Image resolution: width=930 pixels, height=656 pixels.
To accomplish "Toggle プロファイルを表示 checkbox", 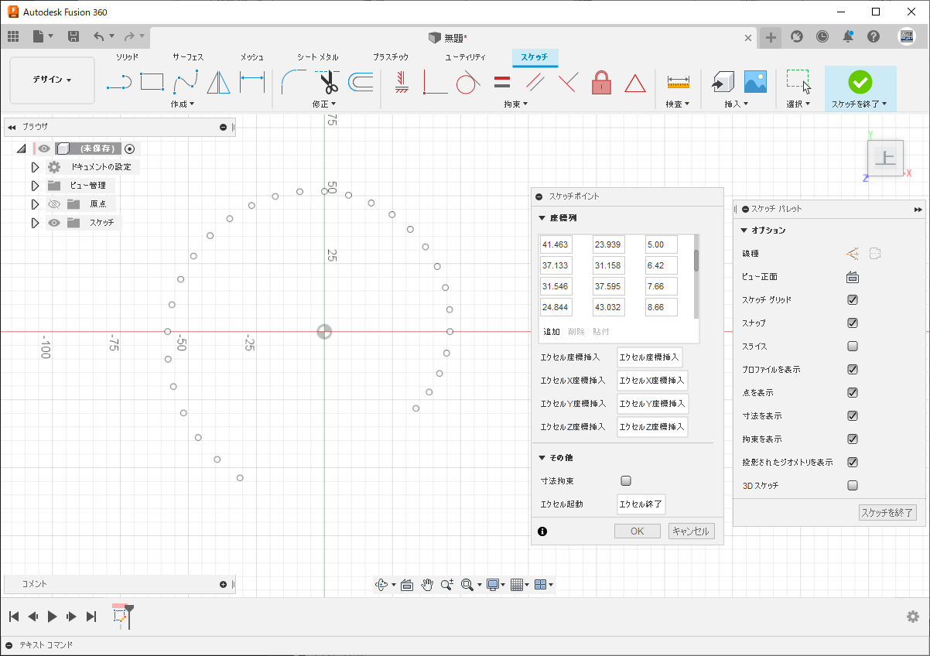I will [x=853, y=370].
